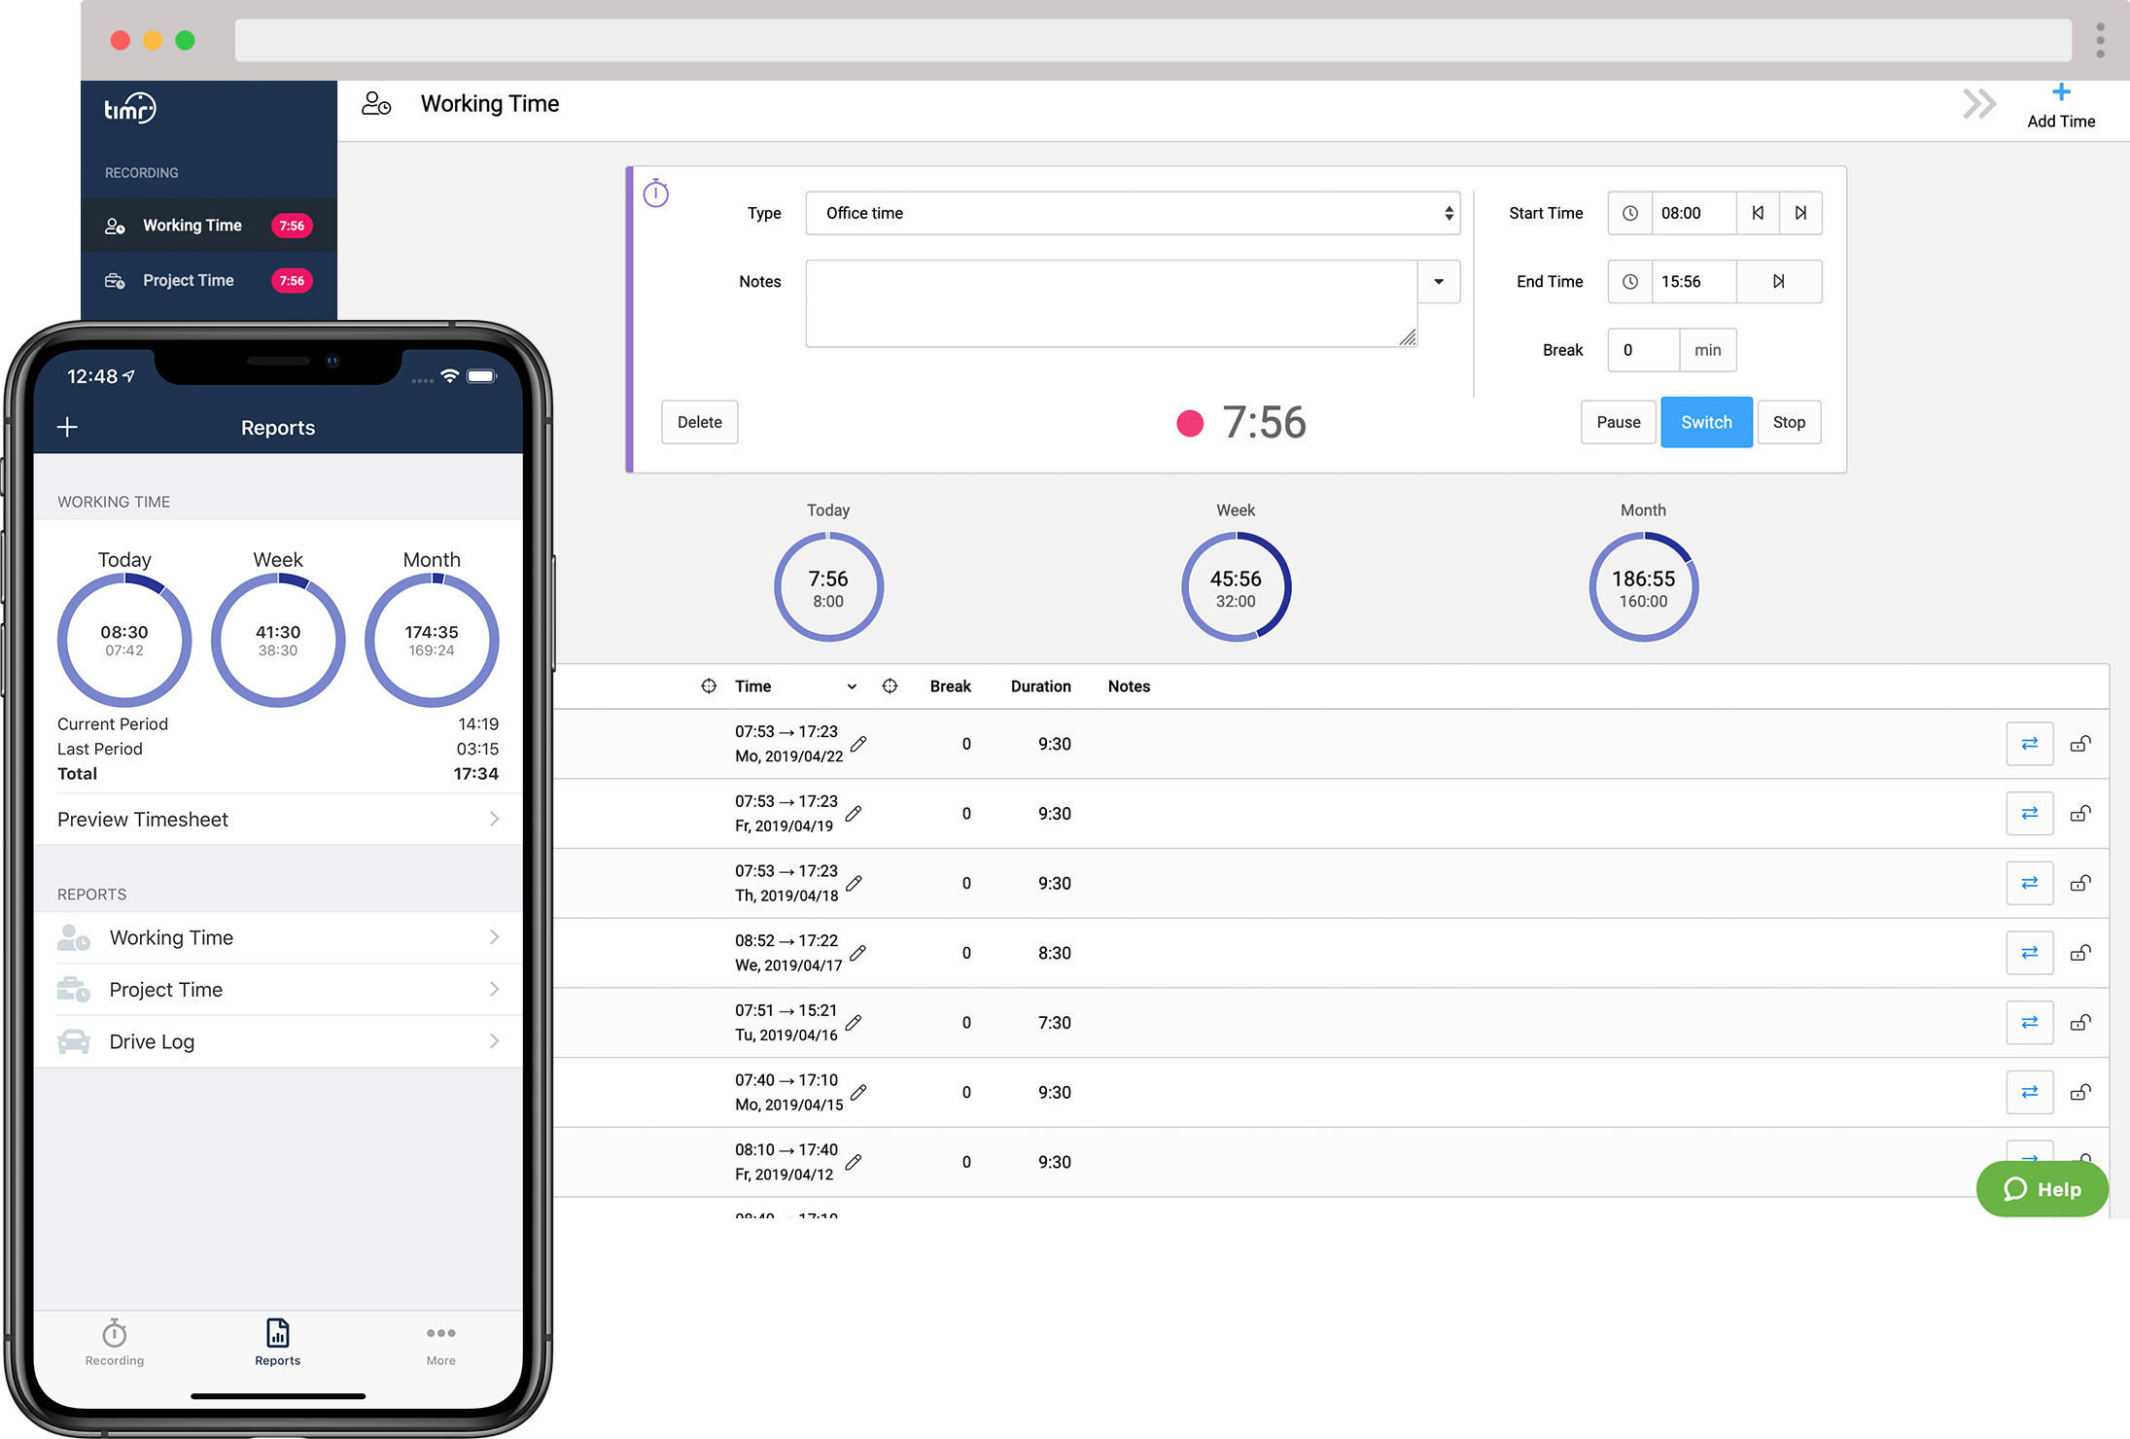Open Working Time report on the phone
Viewport: 2130px width, 1439px height.
(278, 937)
